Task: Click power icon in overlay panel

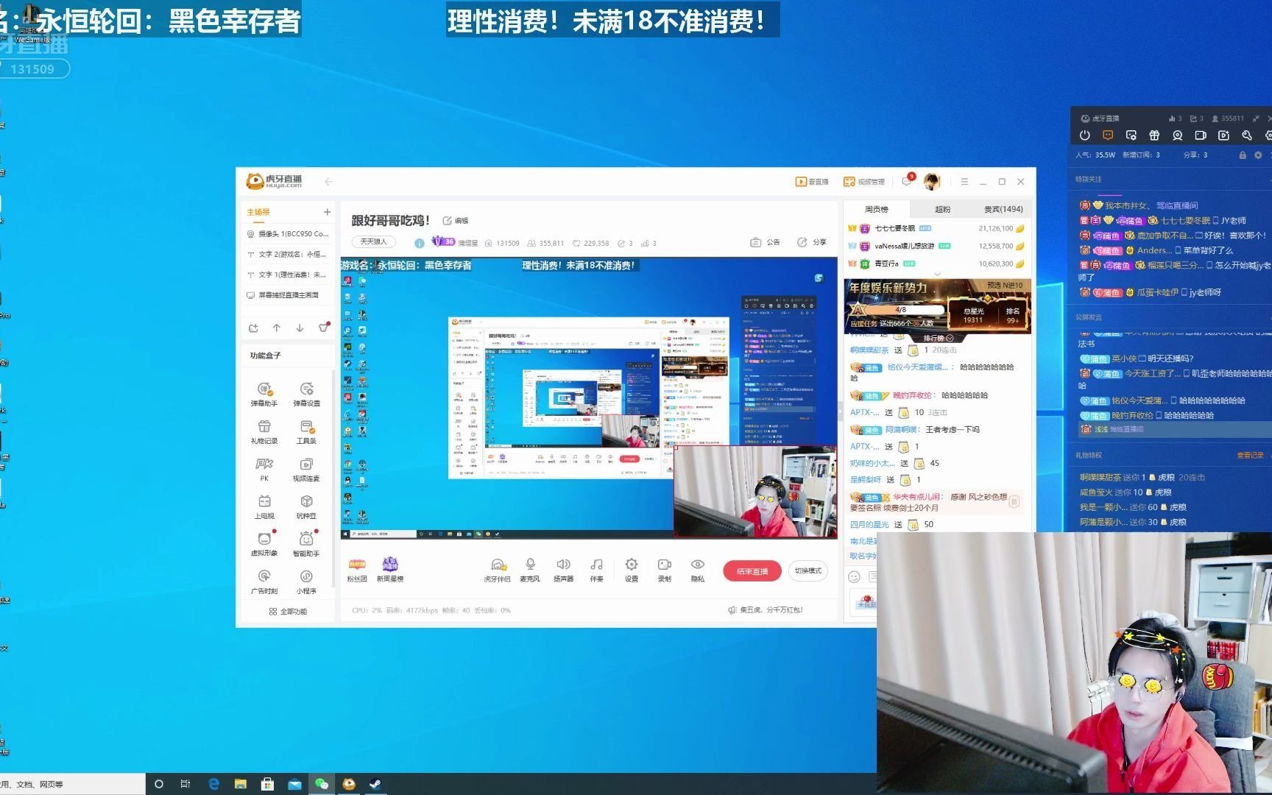Action: coord(1084,135)
